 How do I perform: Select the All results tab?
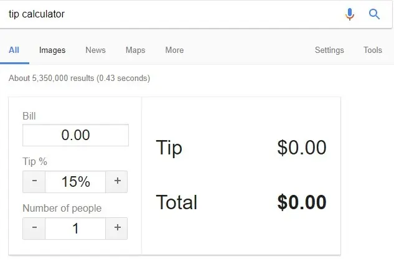coord(14,50)
